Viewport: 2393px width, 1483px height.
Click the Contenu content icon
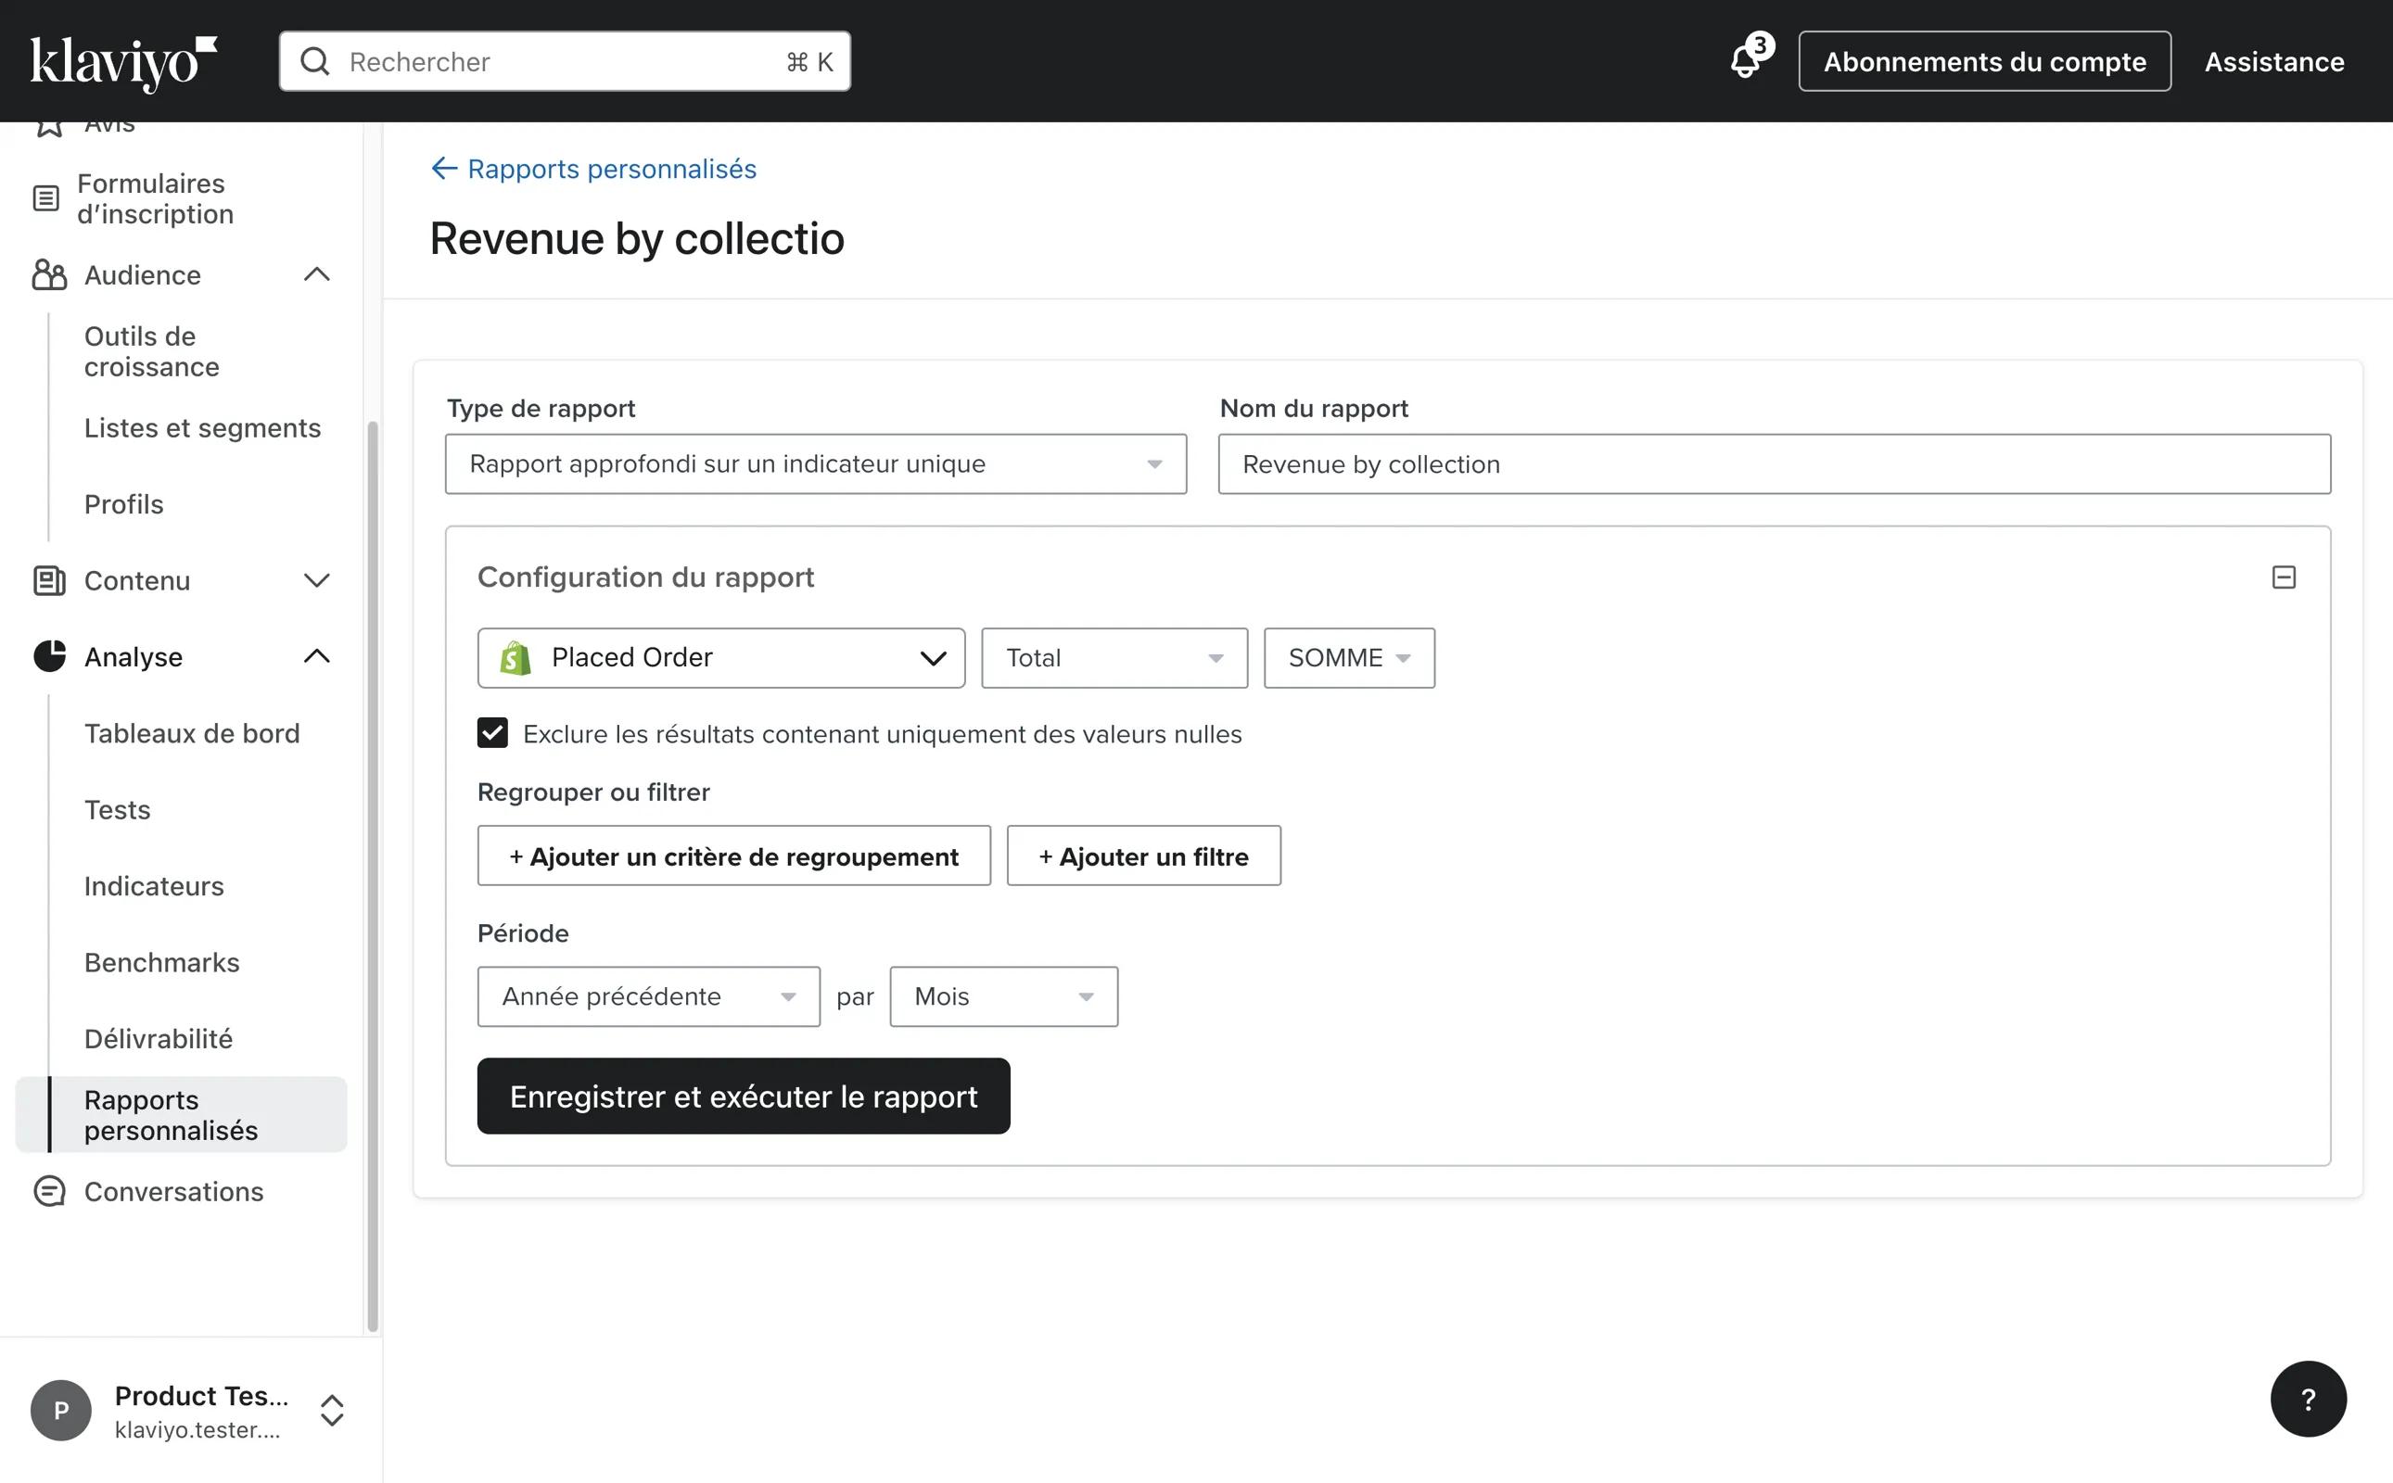tap(49, 580)
